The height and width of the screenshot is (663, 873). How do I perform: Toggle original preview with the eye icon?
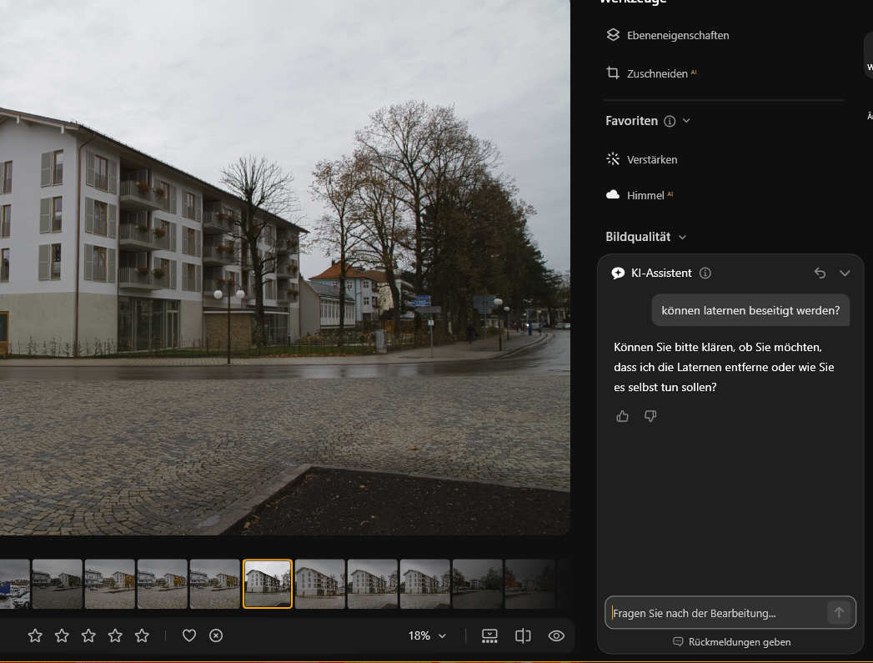point(556,635)
